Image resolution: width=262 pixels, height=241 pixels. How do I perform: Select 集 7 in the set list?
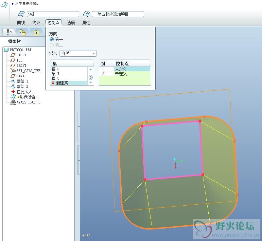[69, 74]
